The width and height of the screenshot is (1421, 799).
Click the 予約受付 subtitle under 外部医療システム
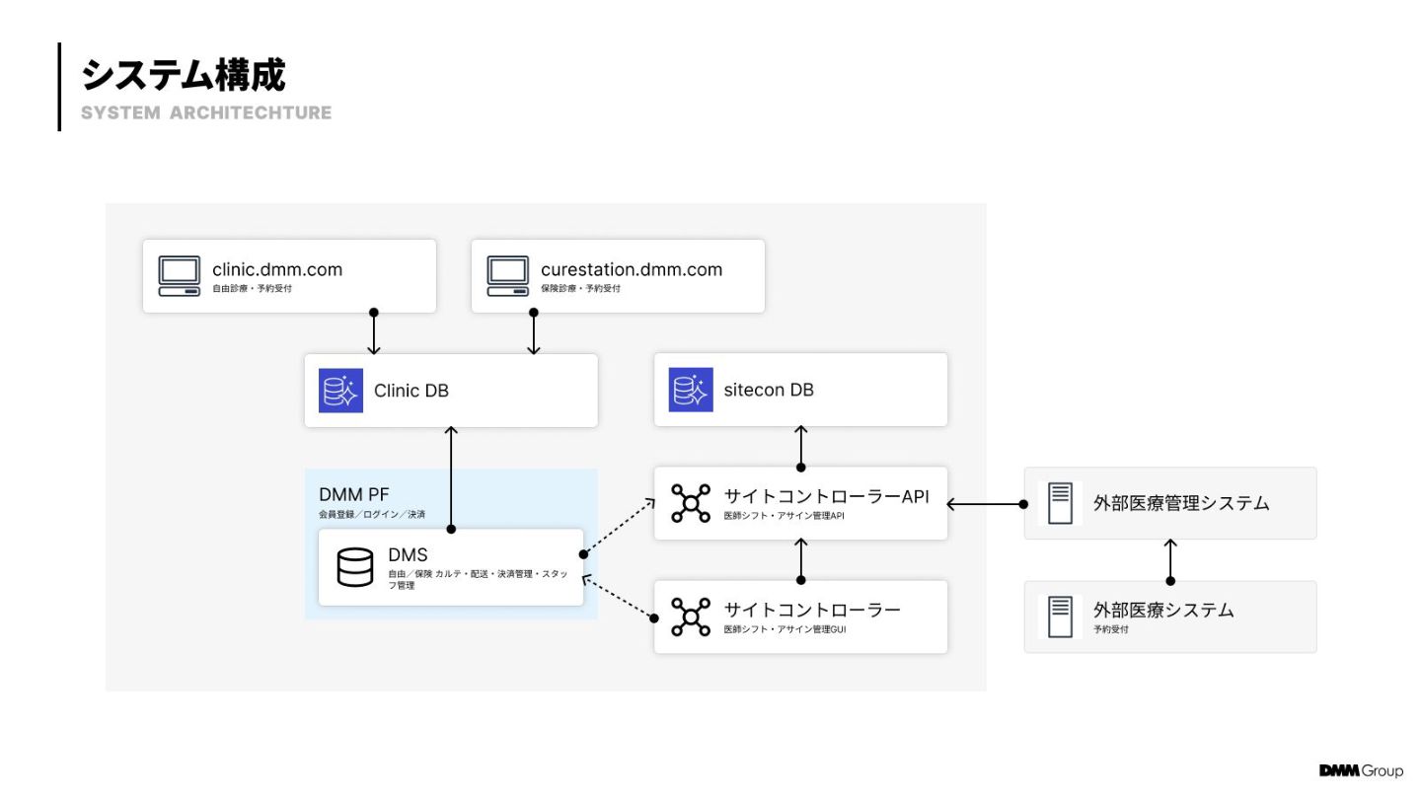coord(1111,629)
